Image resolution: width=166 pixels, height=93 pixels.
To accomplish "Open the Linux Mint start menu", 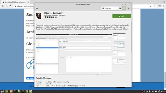I will click(2, 91).
